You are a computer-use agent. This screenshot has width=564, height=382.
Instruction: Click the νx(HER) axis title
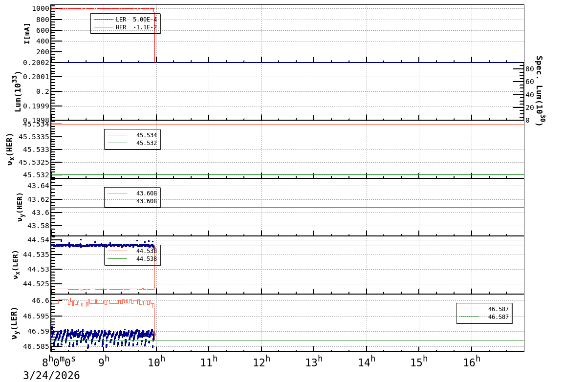pyautogui.click(x=10, y=149)
